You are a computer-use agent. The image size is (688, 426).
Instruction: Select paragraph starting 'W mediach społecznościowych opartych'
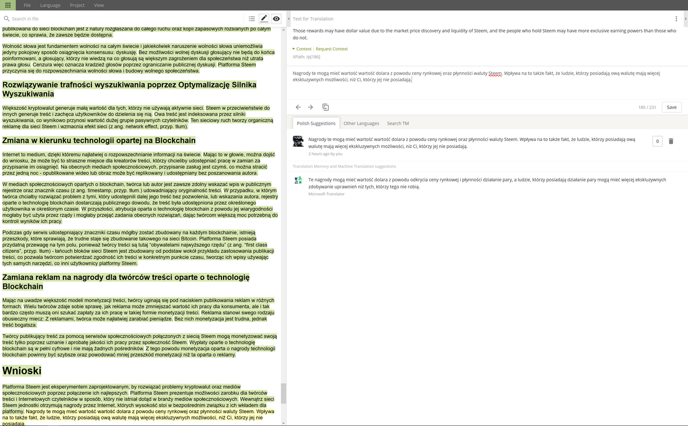(x=140, y=203)
